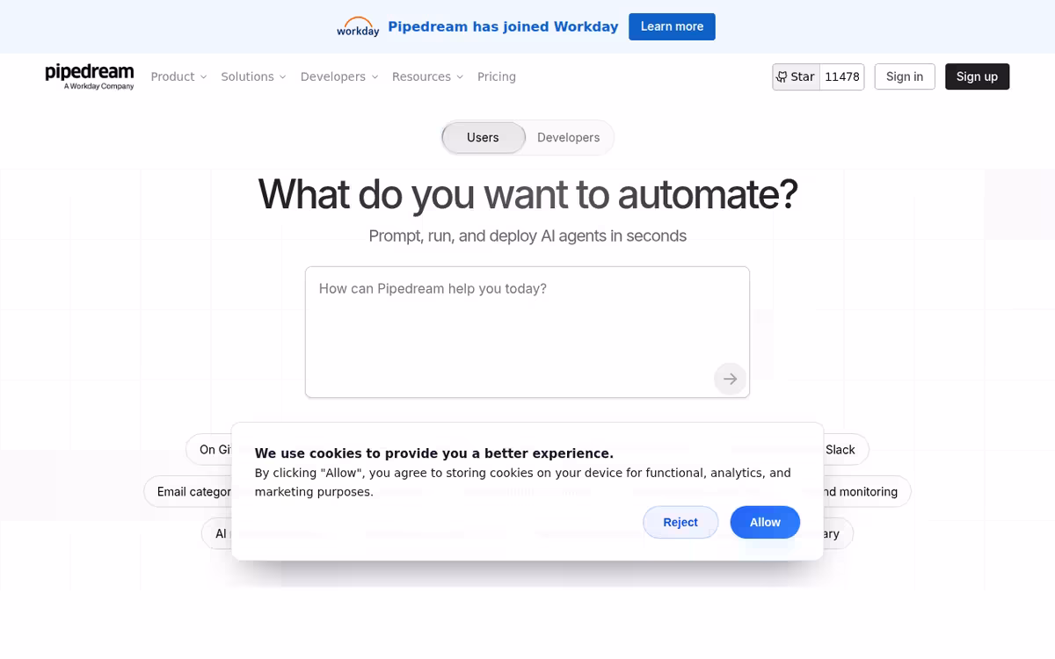Viewport: 1055px width, 659px height.
Task: Submit prompt with the arrow button
Action: tap(730, 379)
